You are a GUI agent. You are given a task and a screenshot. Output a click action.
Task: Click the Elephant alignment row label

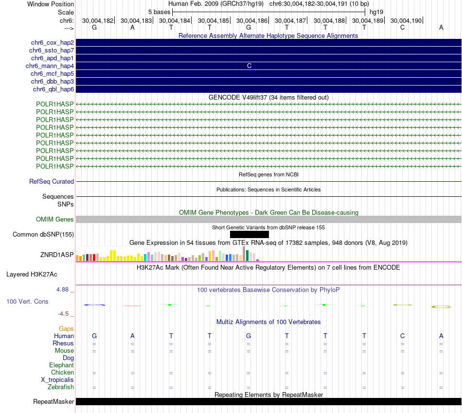click(62, 365)
